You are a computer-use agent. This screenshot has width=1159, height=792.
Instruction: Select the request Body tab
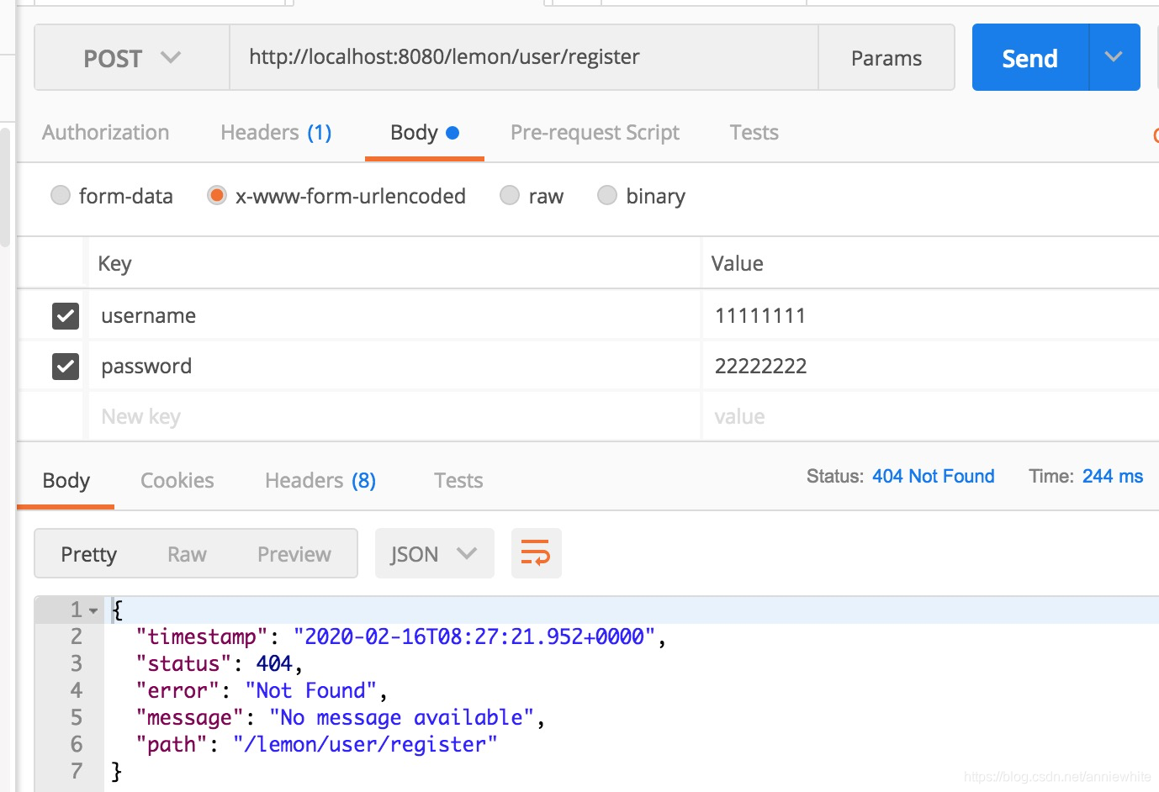pos(424,133)
